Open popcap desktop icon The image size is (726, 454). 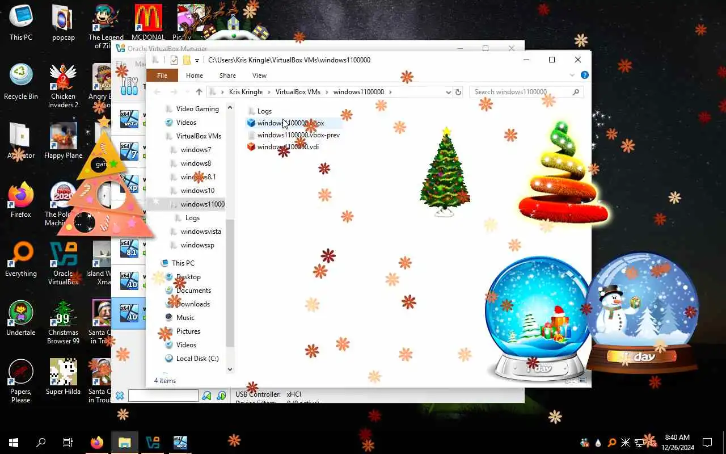click(63, 23)
